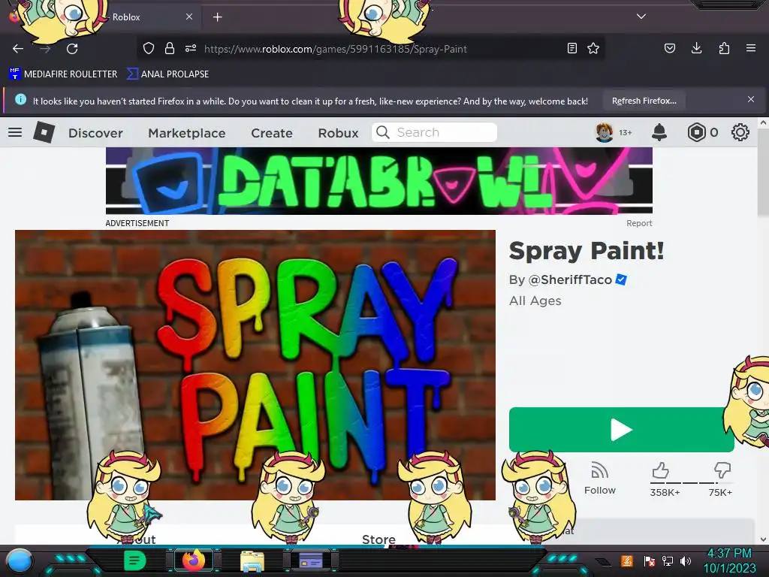Open the Marketplace page
Image resolution: width=769 pixels, height=577 pixels.
tap(187, 133)
